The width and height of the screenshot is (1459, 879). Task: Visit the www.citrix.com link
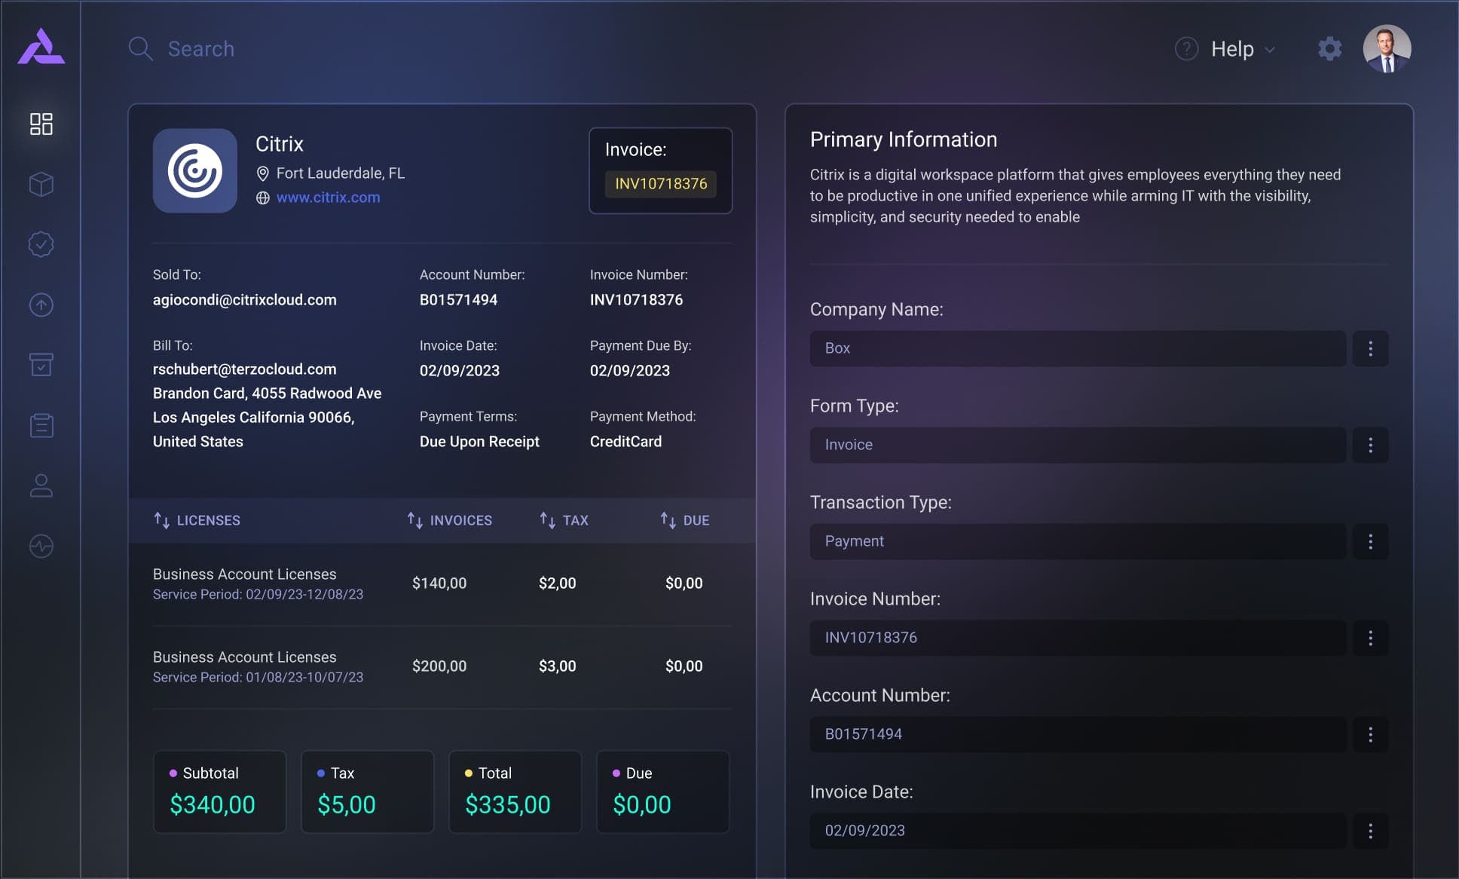328,198
